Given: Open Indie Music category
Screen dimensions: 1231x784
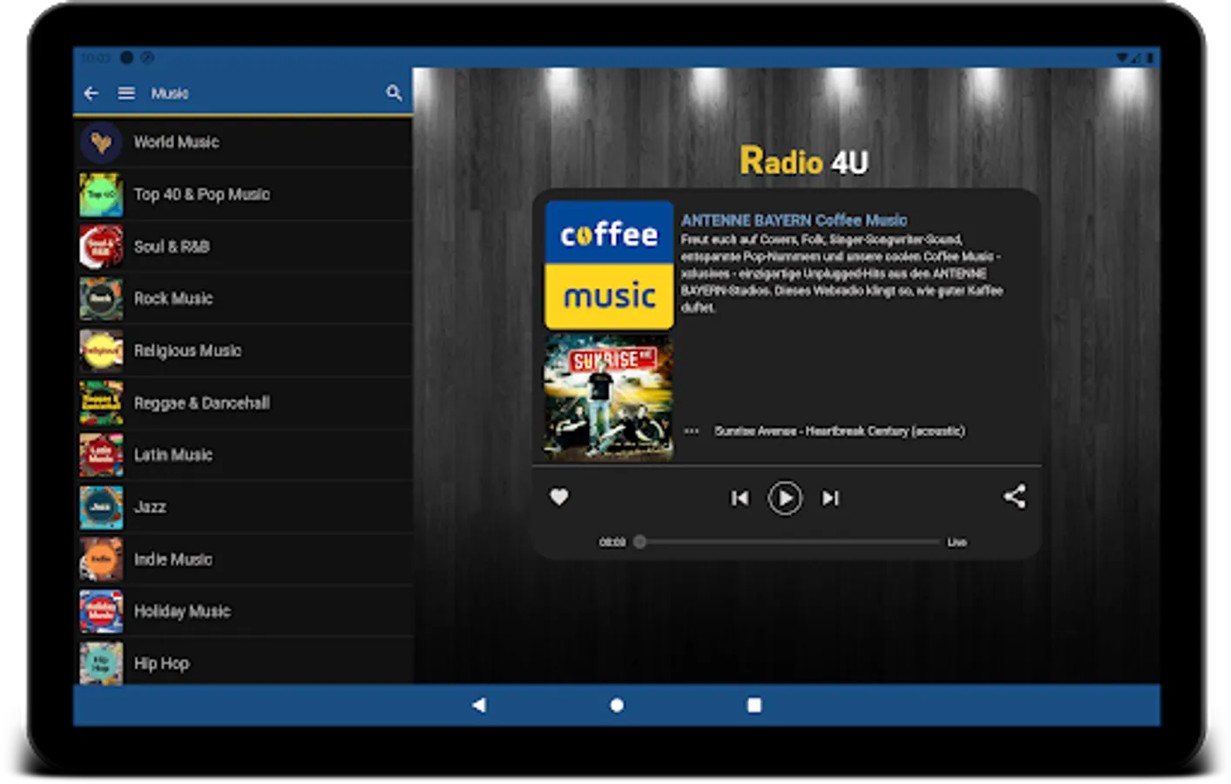Looking at the screenshot, I should (243, 559).
